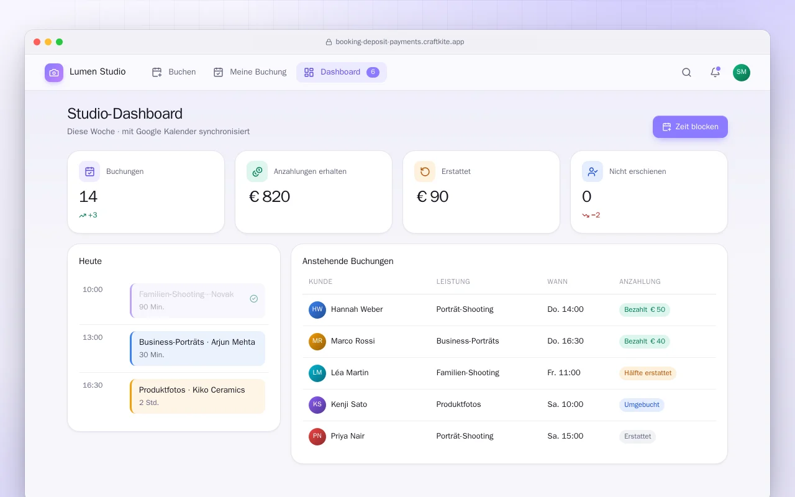Click the Hälfte erstattet badge
795x497 pixels.
[x=648, y=373]
